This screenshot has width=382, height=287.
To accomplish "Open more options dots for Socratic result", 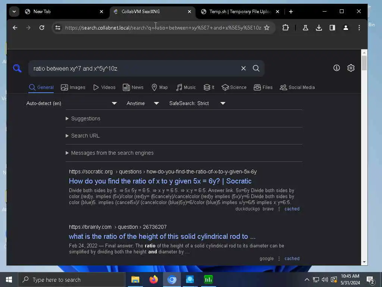I will coord(279,209).
